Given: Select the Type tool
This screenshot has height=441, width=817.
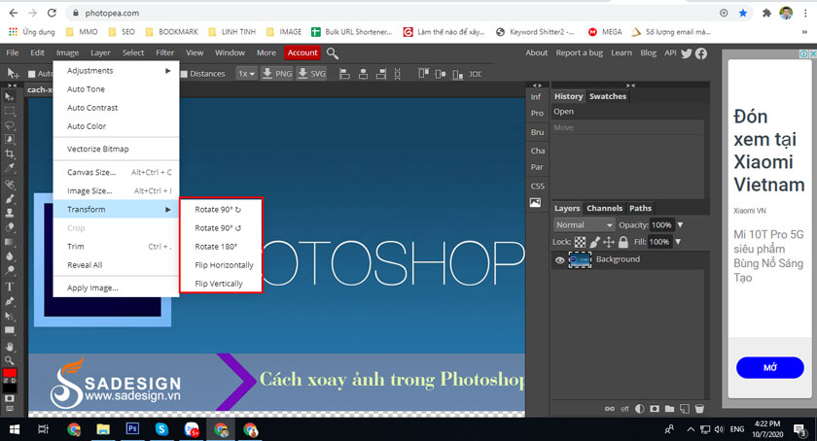Looking at the screenshot, I should point(10,287).
